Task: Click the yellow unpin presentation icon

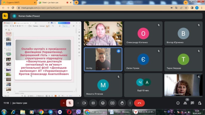Action: click(x=5, y=16)
